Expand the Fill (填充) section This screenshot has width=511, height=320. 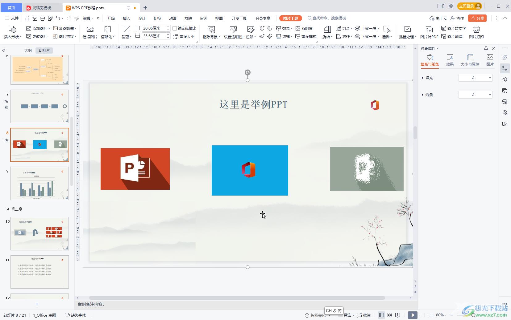(x=422, y=78)
